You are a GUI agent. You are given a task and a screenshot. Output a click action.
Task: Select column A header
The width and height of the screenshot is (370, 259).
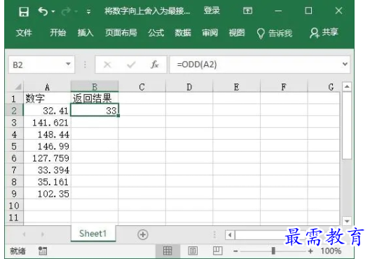47,87
